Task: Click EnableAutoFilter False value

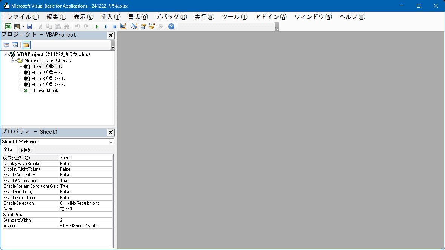Action: tap(86, 175)
